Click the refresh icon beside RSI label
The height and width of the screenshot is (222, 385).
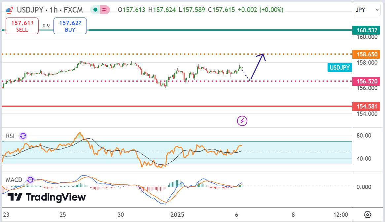(23, 136)
